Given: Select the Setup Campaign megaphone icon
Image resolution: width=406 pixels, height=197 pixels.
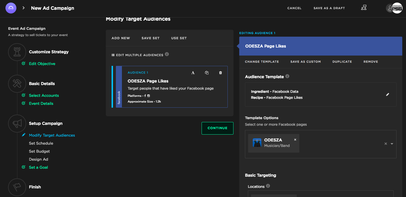Looking at the screenshot, I should pos(17,123).
